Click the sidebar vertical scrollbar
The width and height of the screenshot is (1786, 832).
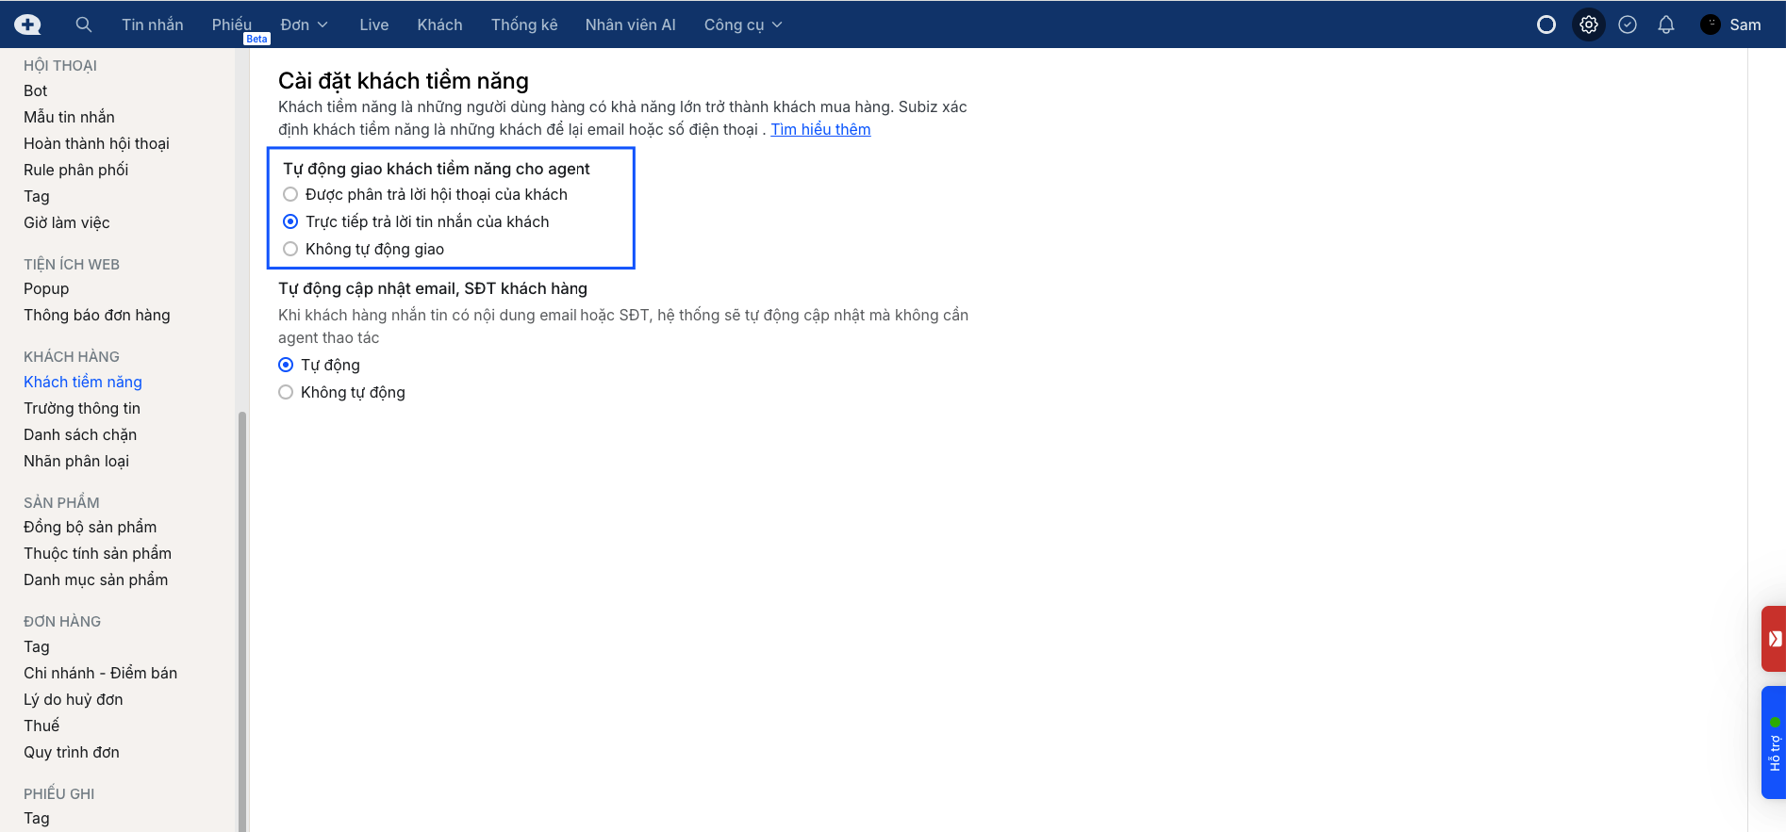point(242,612)
